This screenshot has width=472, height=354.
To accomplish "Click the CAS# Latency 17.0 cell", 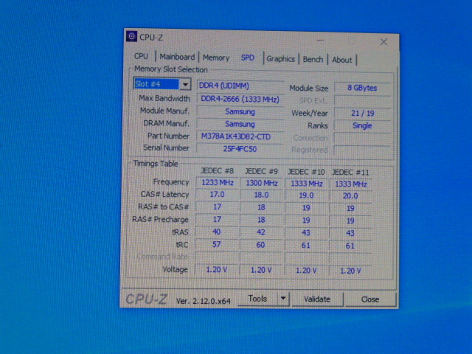I will pyautogui.click(x=217, y=195).
